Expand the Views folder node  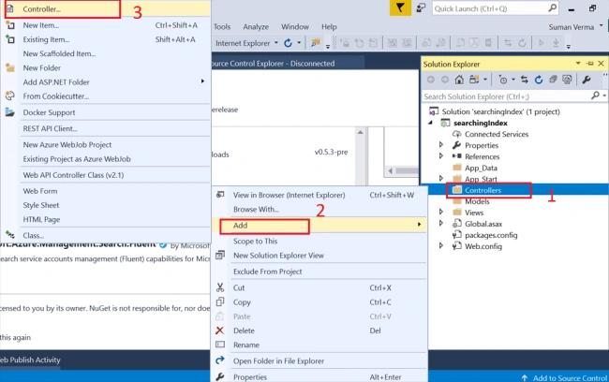click(x=441, y=212)
